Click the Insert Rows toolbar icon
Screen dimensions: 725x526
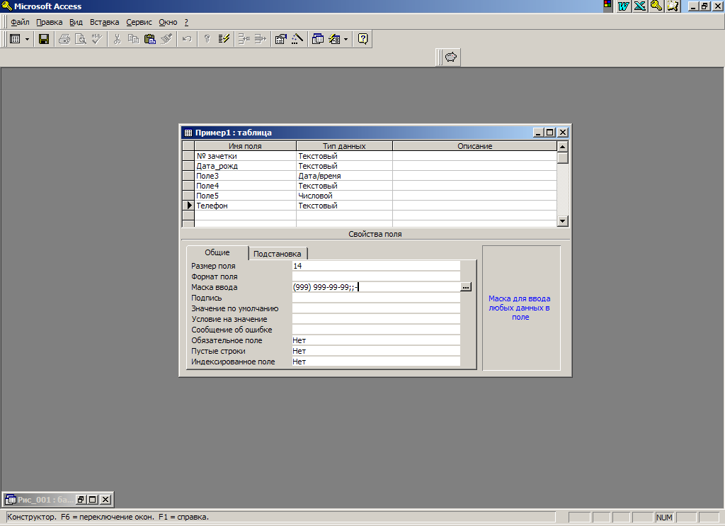(x=244, y=40)
